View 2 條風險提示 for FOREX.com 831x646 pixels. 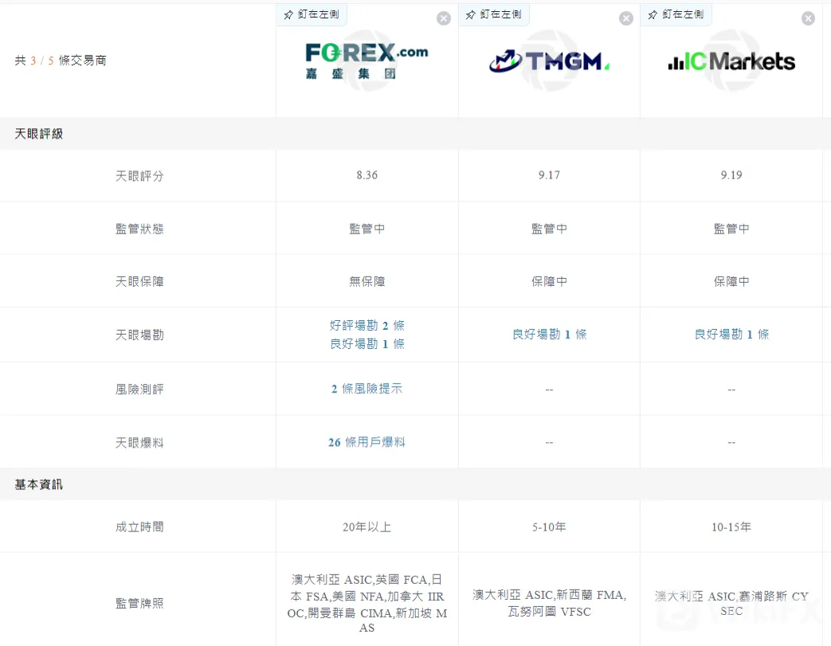pyautogui.click(x=367, y=389)
